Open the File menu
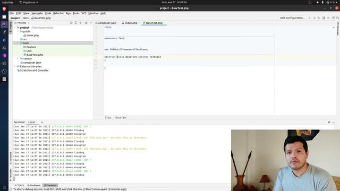 coord(12,13)
